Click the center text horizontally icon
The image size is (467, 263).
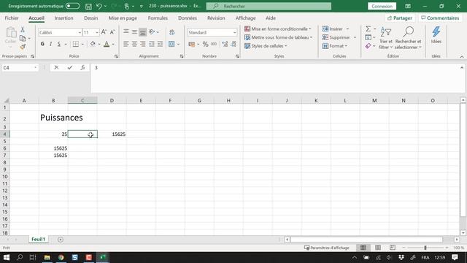pyautogui.click(x=134, y=44)
